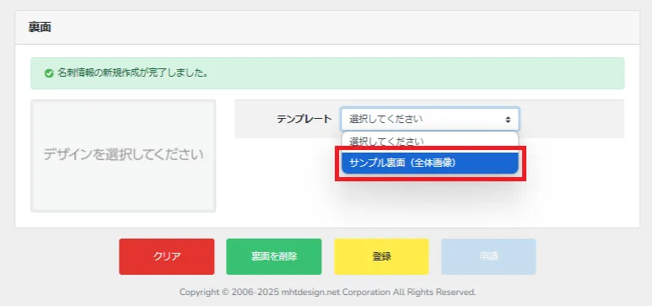This screenshot has height=306, width=652.
Task: Click the yellow 登録 button
Action: [381, 256]
